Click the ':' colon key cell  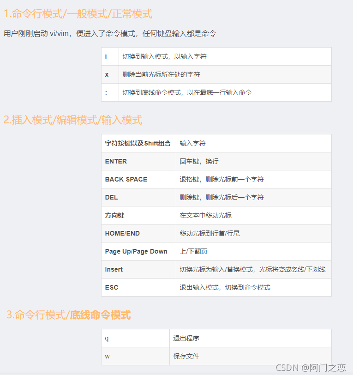point(110,92)
